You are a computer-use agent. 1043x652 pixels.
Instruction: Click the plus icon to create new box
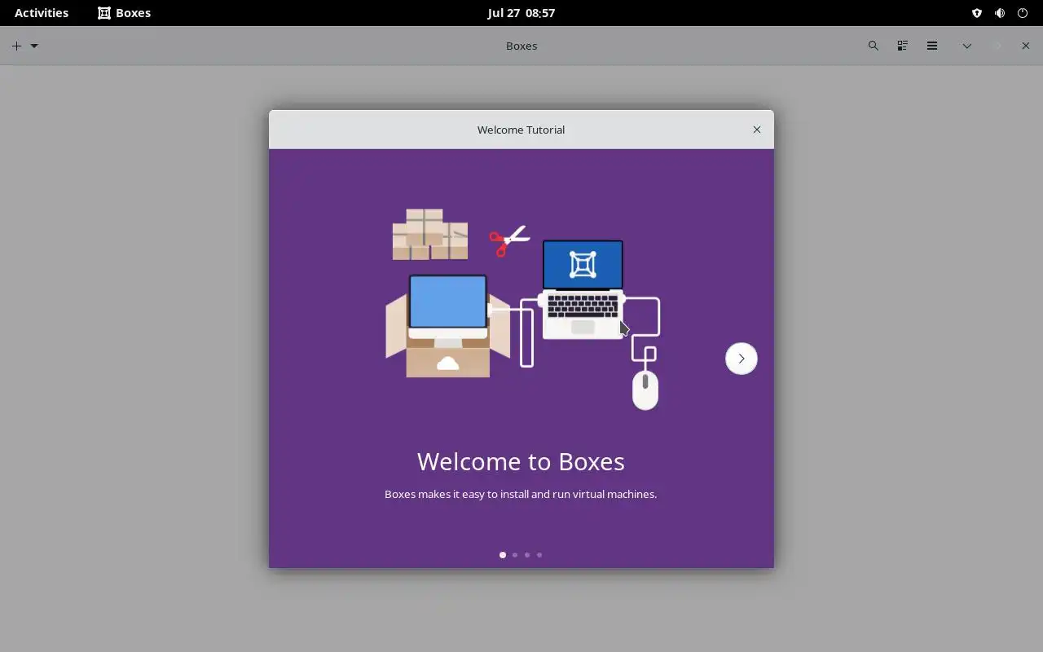(x=16, y=46)
